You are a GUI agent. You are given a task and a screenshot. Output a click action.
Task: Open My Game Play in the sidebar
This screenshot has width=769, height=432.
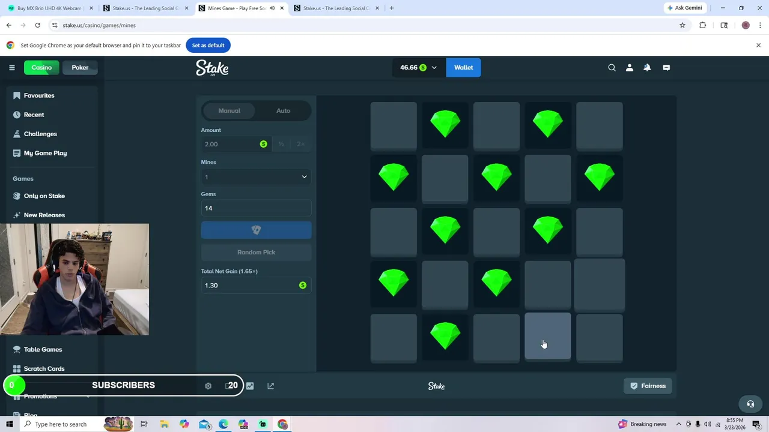[x=45, y=153]
